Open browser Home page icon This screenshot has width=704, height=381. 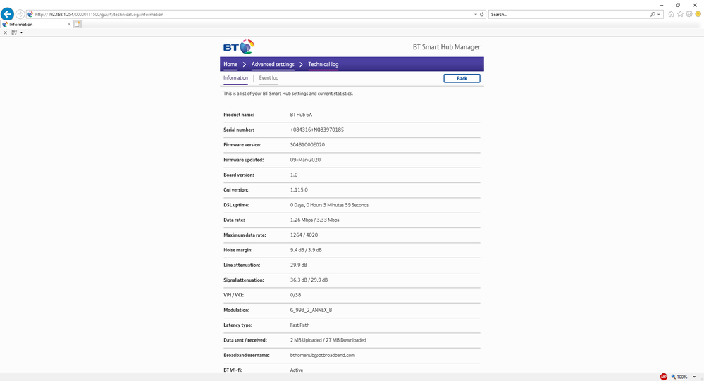(671, 14)
